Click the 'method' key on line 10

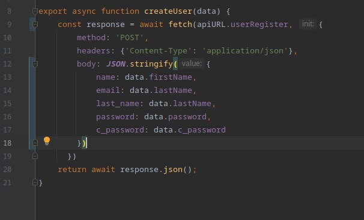coord(91,38)
